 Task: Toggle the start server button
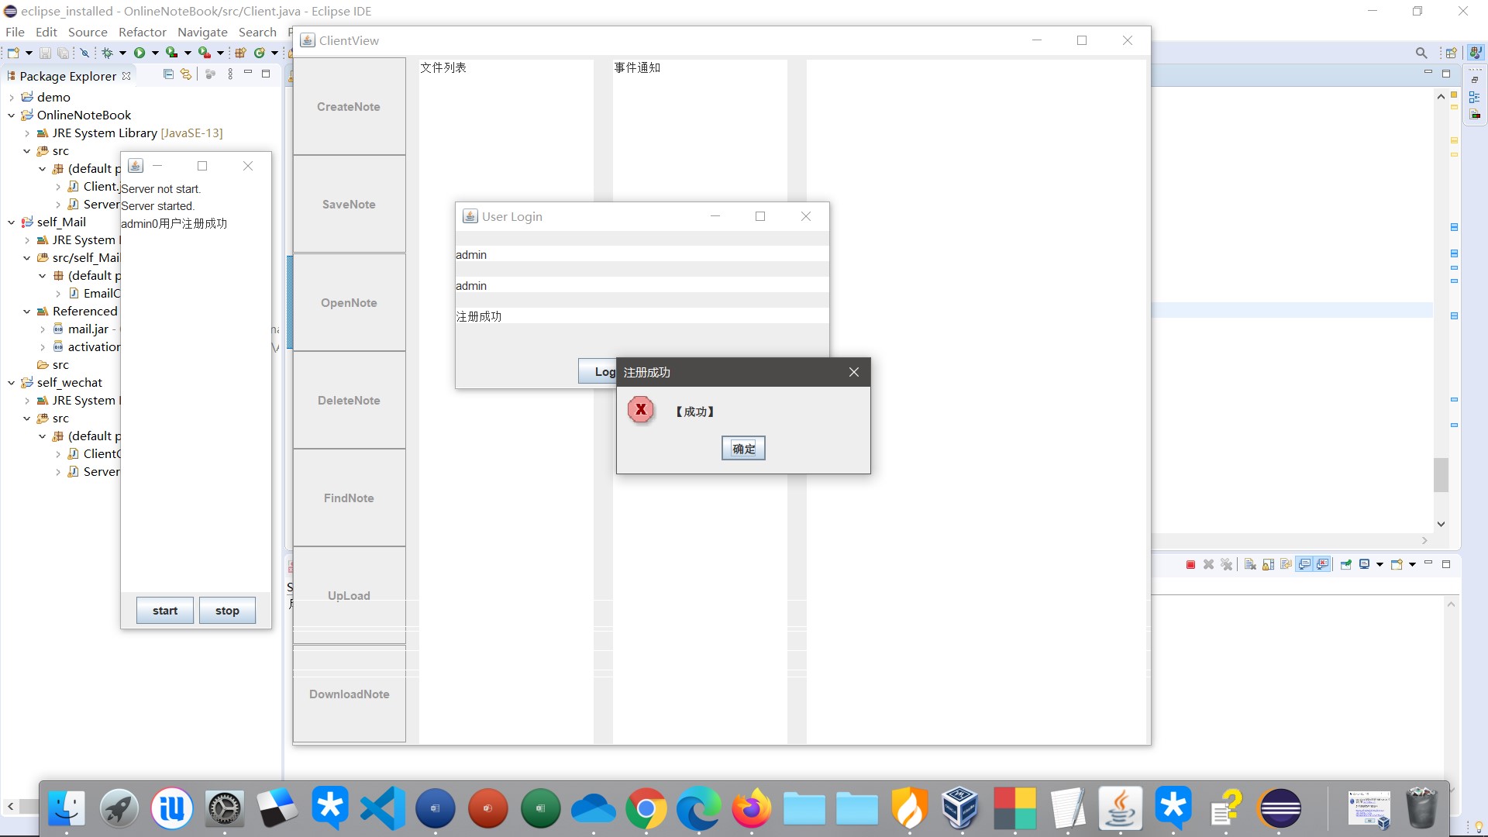point(164,610)
